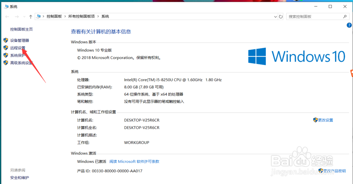Select 系统 breadcrumb in address bar
This screenshot has width=353, height=184.
pos(105,17)
